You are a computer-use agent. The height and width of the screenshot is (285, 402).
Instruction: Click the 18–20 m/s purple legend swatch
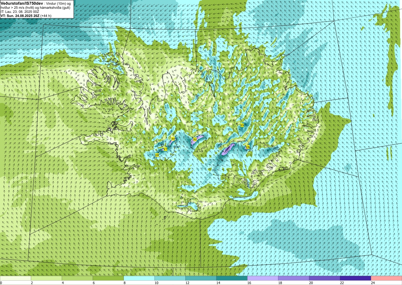coord(294,278)
